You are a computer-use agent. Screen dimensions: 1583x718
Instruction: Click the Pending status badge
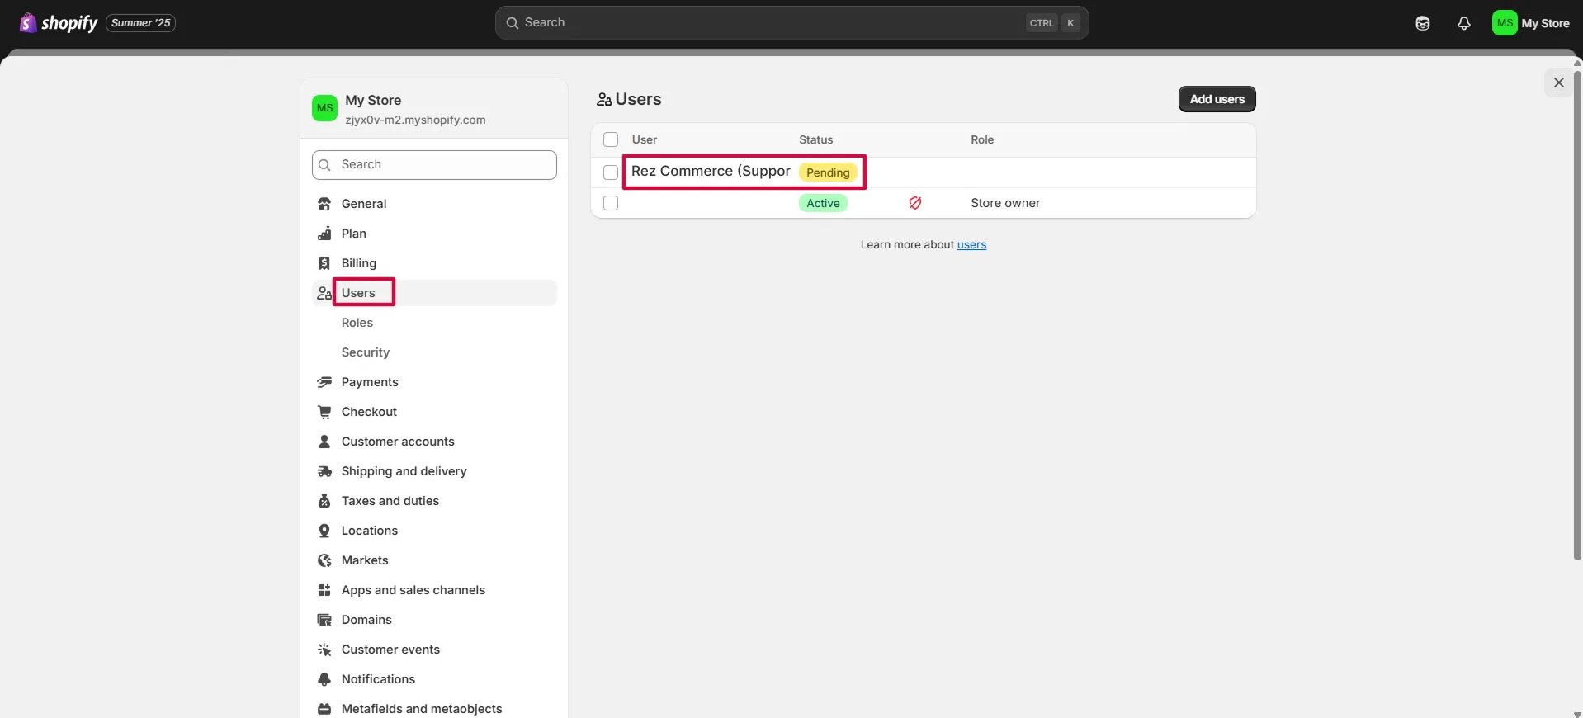(x=828, y=172)
